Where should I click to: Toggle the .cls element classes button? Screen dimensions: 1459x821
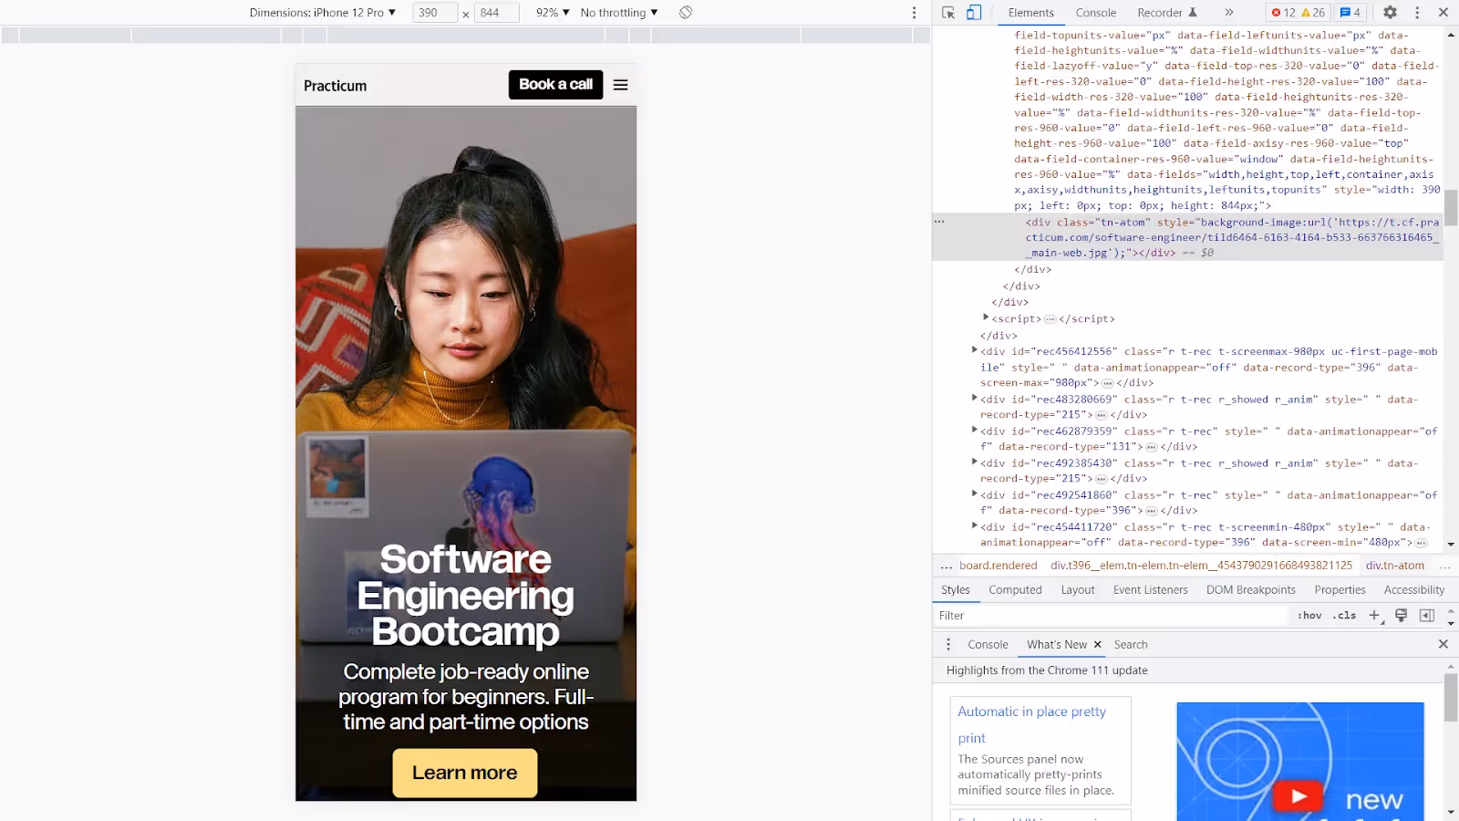coord(1345,616)
